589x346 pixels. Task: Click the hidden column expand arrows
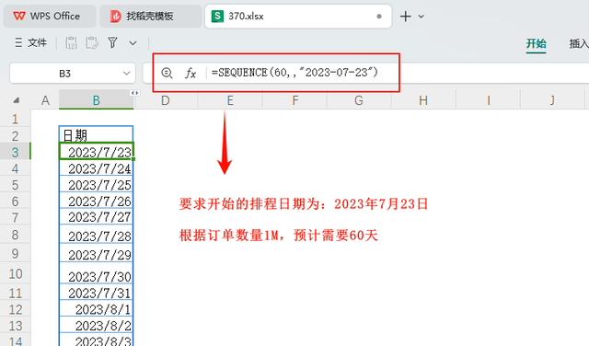[135, 93]
